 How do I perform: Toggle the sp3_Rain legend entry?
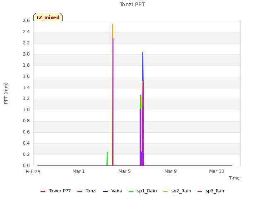[x=212, y=191]
